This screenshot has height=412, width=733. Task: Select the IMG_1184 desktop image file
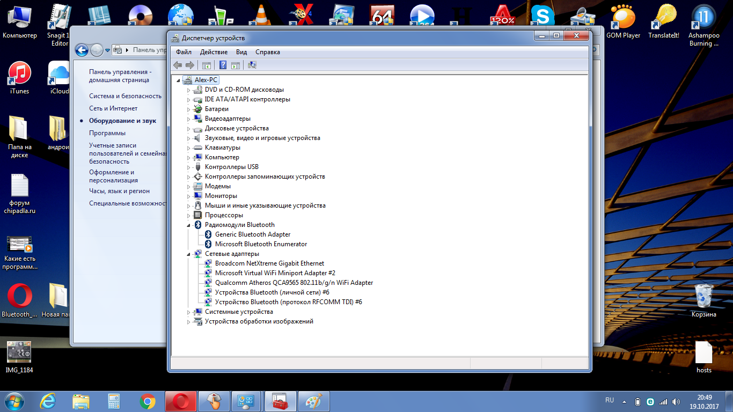tap(19, 357)
